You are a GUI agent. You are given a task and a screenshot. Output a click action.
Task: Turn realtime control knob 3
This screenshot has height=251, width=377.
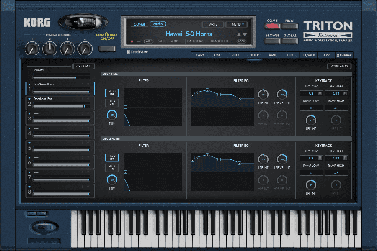(x=67, y=49)
